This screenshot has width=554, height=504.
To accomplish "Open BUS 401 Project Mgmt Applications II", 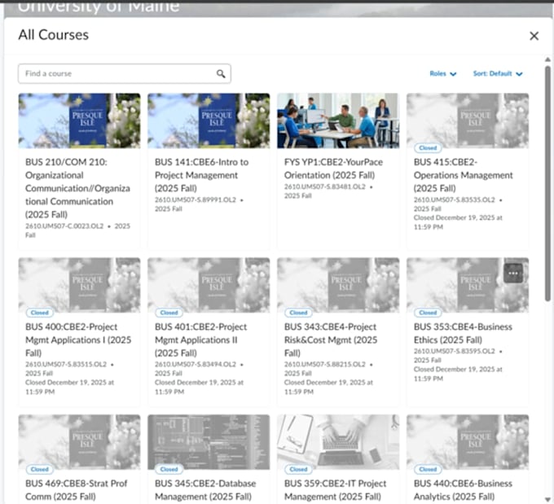I will 200,340.
